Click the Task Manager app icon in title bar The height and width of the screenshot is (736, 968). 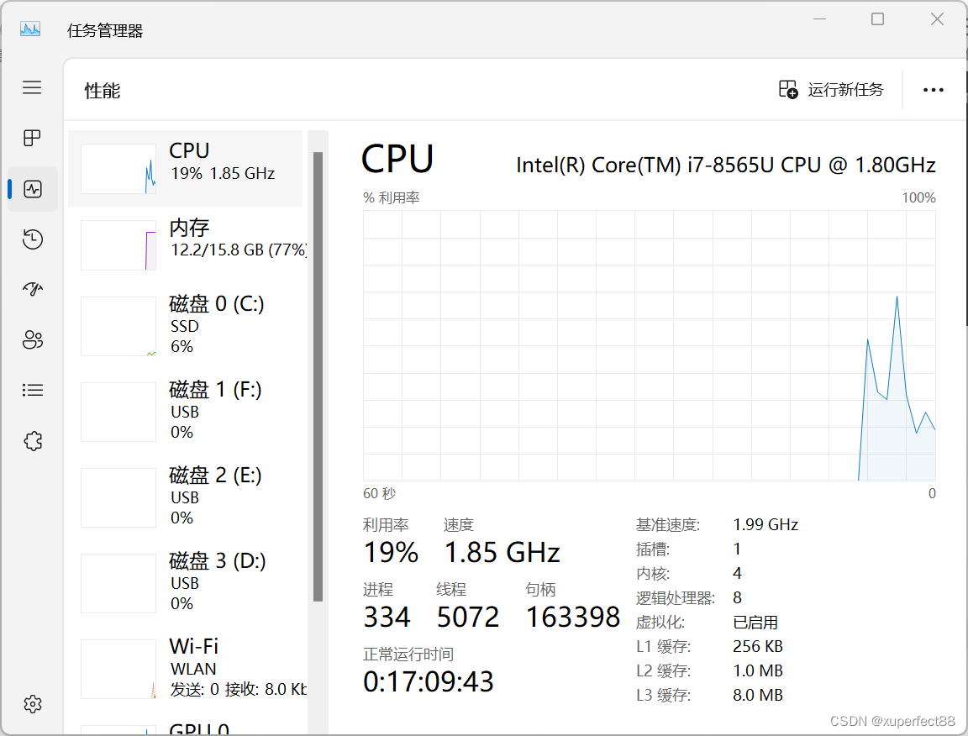[x=30, y=29]
